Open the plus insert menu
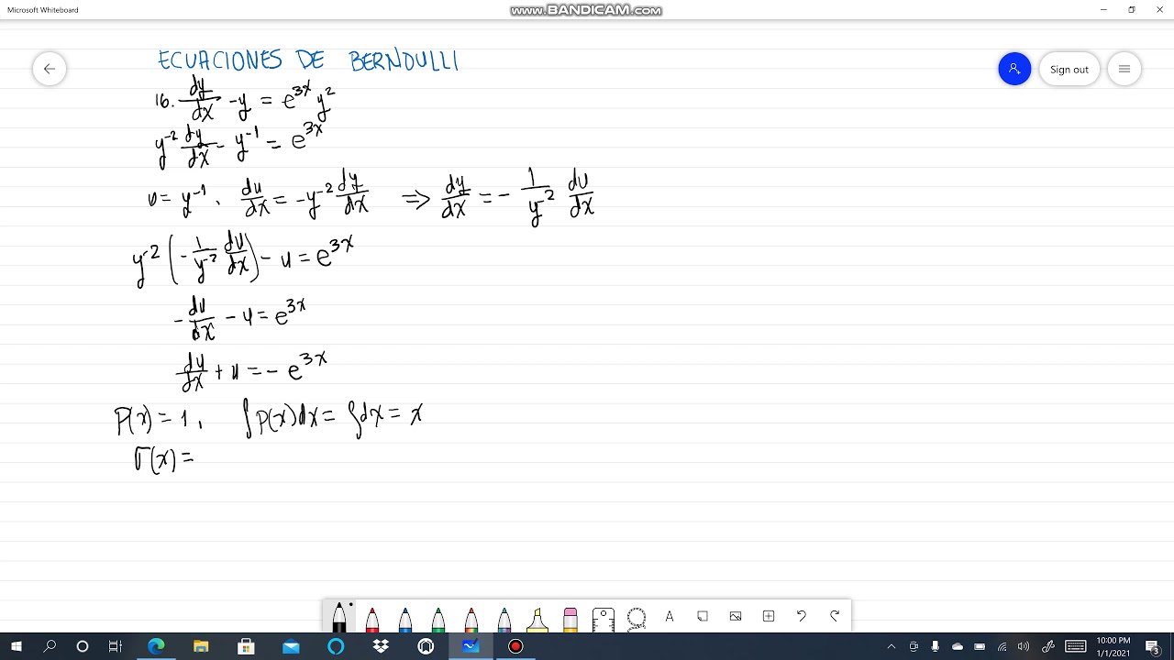The image size is (1174, 660). point(769,617)
